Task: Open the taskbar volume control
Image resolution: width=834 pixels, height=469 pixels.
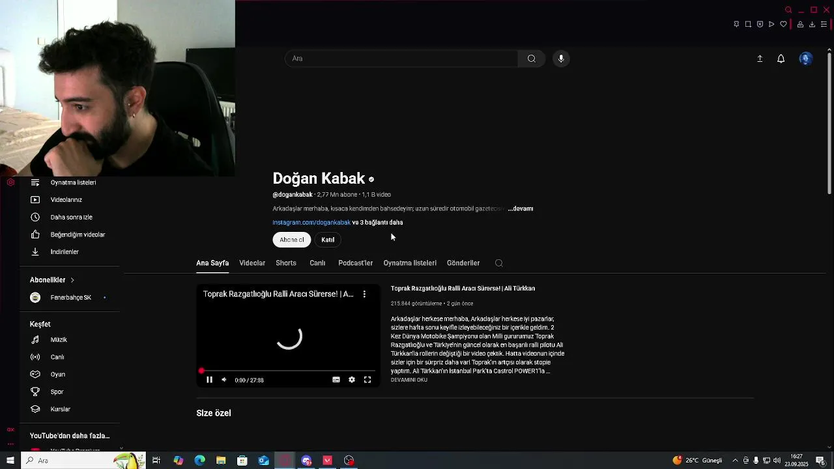Action: (x=777, y=461)
